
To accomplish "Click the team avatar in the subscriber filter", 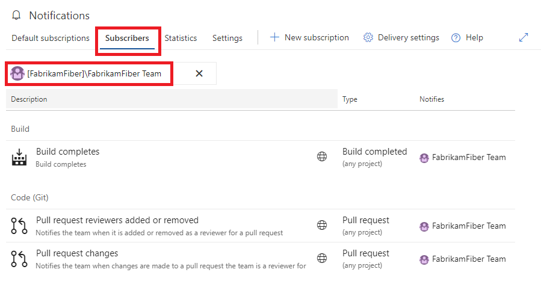I will 17,73.
